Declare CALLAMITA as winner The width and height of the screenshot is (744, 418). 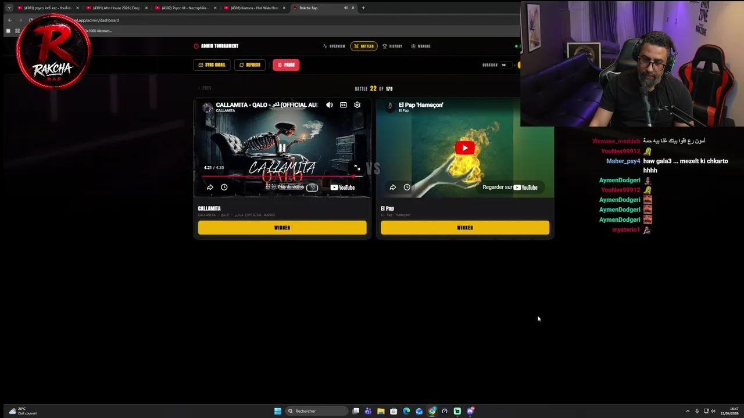pyautogui.click(x=282, y=228)
